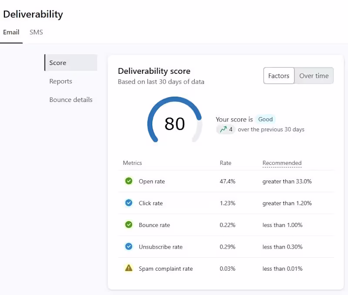
Task: Click the Good score status badge
Action: tap(265, 119)
